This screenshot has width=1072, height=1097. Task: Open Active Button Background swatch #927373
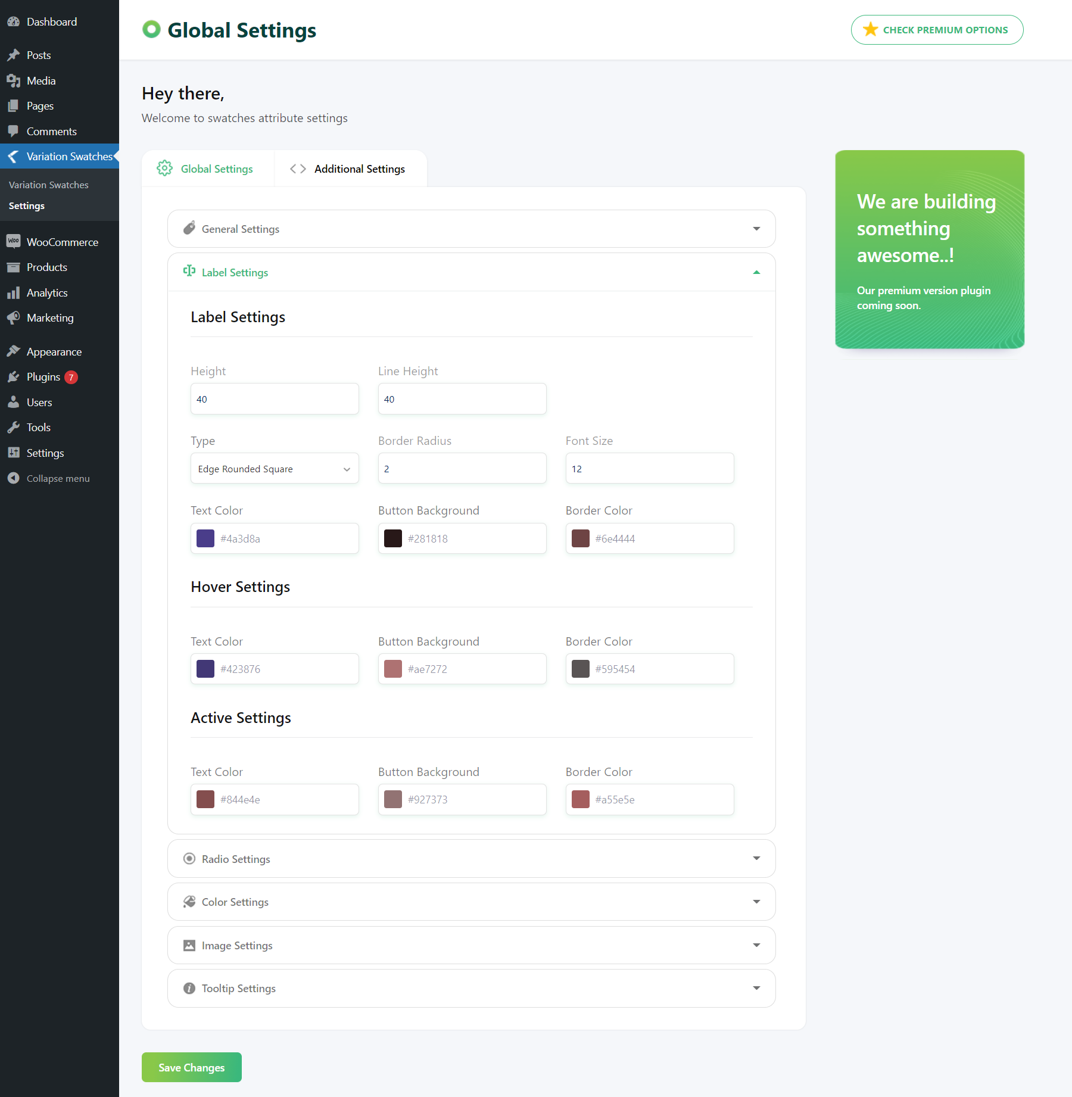coord(393,799)
